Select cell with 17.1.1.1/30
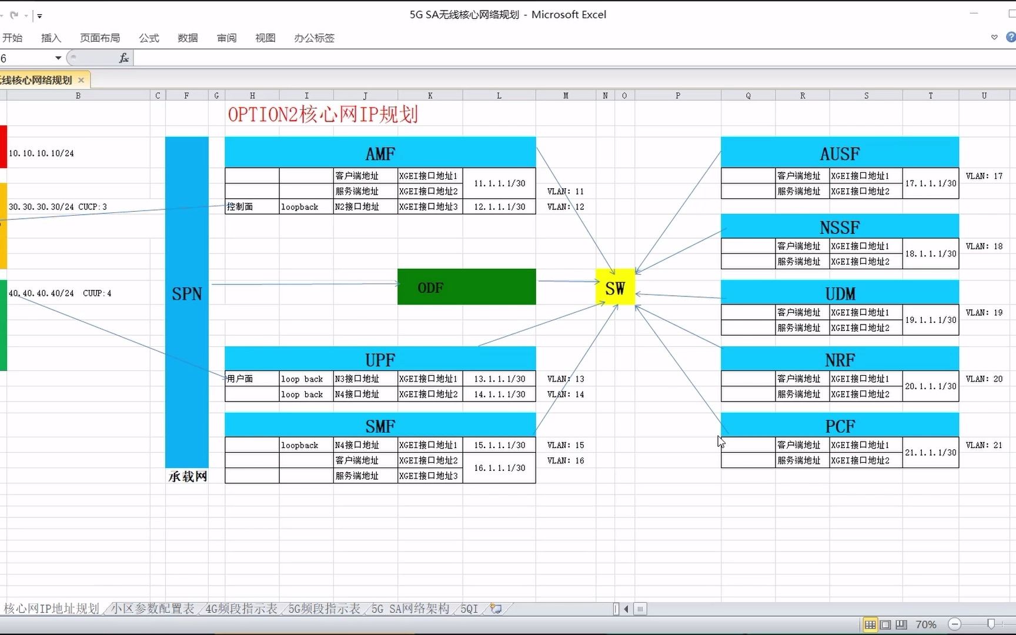Image resolution: width=1016 pixels, height=635 pixels. click(x=931, y=183)
